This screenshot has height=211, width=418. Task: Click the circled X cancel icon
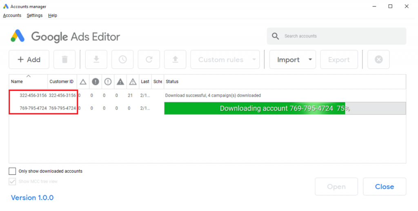pos(378,59)
